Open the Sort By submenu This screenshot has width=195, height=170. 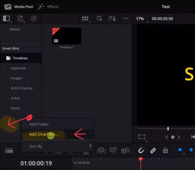[x=58, y=146]
